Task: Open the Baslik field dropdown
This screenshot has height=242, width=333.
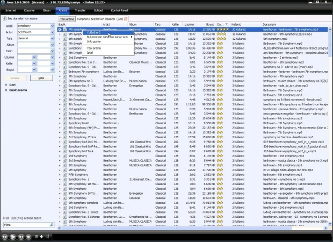Action: (x=52, y=26)
